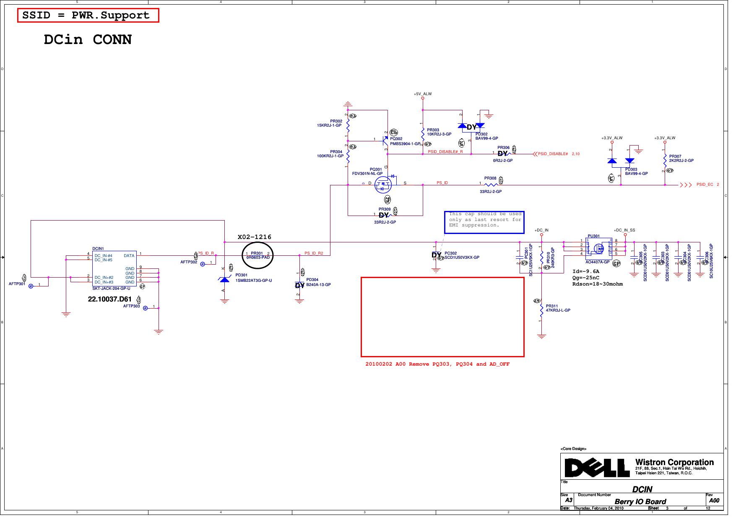Click the DC_IN+#2 pin label
Image resolution: width=736 pixels, height=520 pixels.
click(x=104, y=278)
